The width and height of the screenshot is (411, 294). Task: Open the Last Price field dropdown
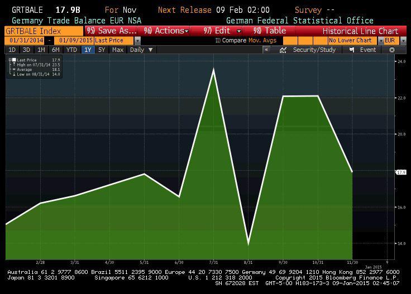(x=137, y=40)
